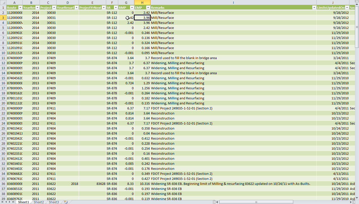The width and height of the screenshot is (359, 204).
Task: Click the EMP cell 0.095 in row 10
Action: (142, 53)
